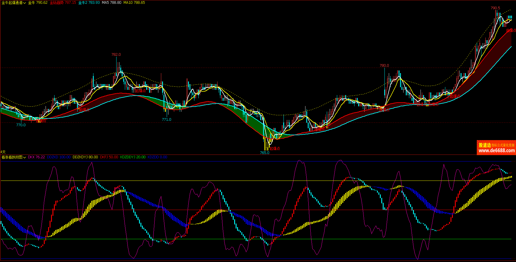
Task: Click the blue DDZKD 100.00 label
Action: coord(59,157)
